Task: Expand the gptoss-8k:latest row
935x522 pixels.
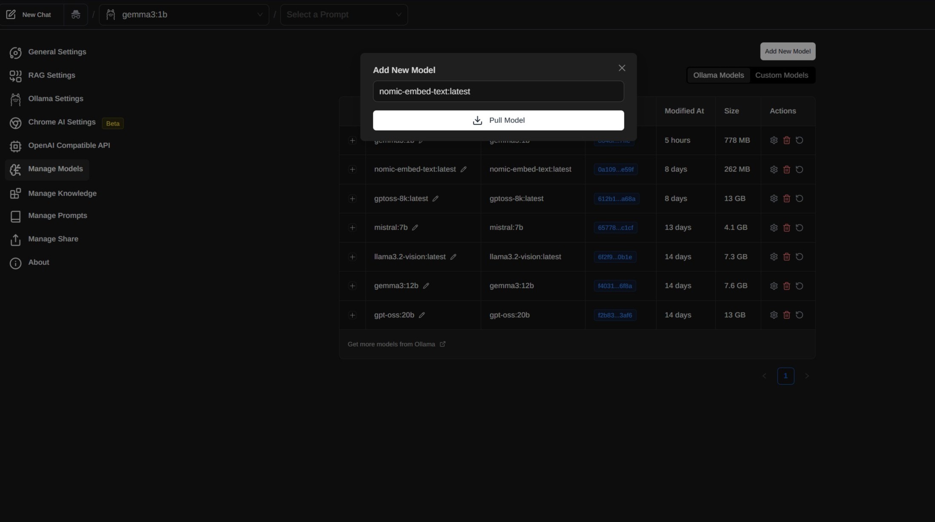Action: pyautogui.click(x=352, y=199)
